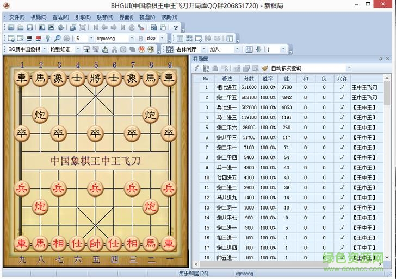Open the xqmseng engine dropdown

132,39
